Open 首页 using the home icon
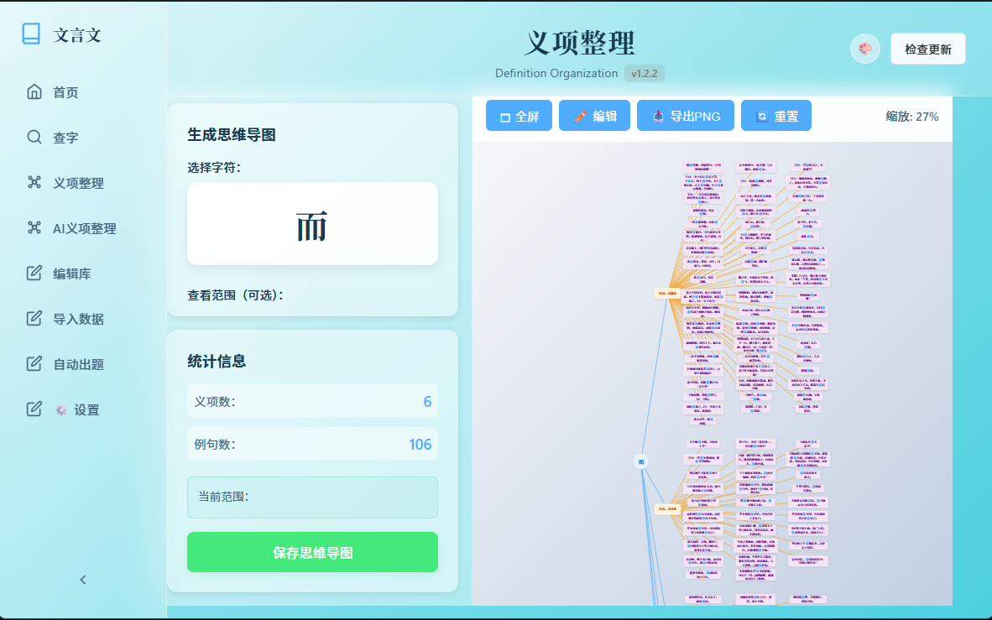The image size is (992, 620). (34, 92)
